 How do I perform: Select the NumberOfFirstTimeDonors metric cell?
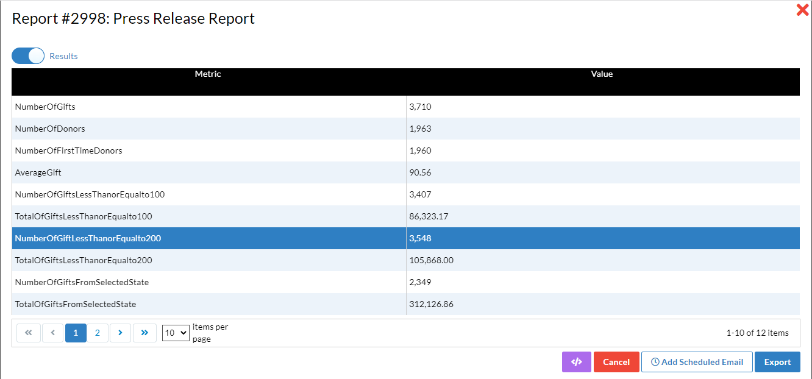pos(209,151)
